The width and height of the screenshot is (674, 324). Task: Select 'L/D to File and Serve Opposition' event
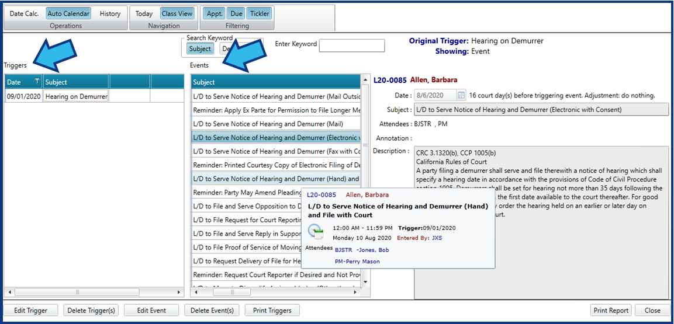(x=247, y=206)
